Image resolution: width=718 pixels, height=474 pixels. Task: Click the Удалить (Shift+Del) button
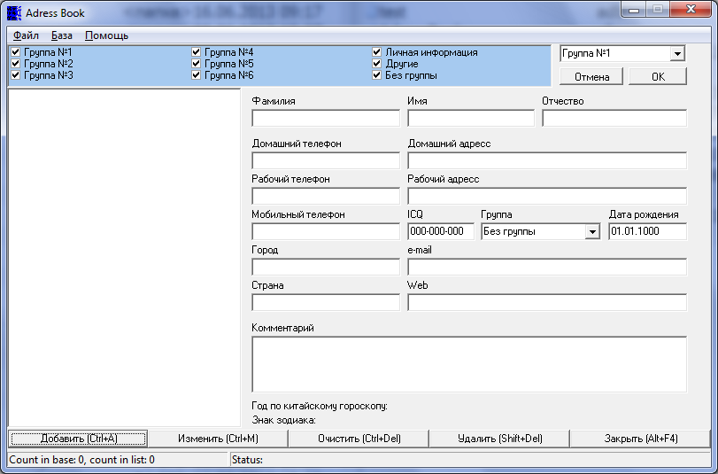point(499,439)
